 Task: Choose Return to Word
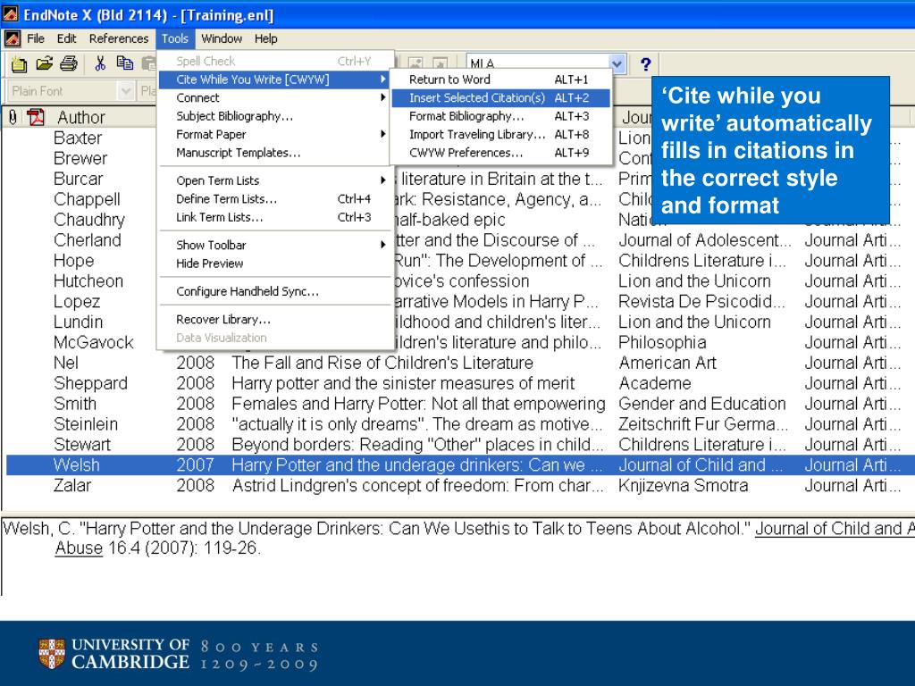500,79
